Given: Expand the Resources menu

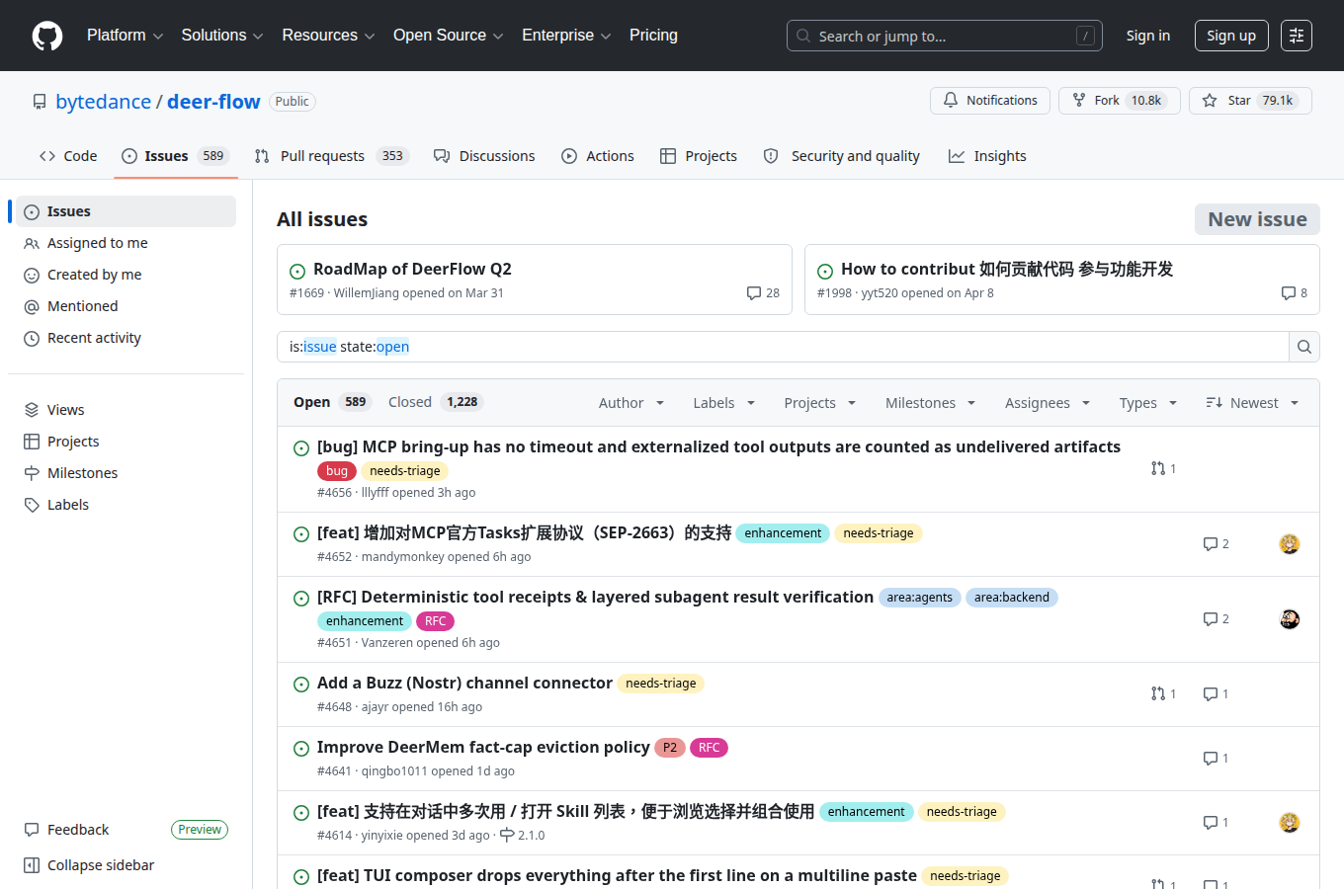Looking at the screenshot, I should pos(328,36).
